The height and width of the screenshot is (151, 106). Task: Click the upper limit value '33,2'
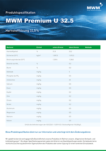pyautogui.click(x=70, y=51)
